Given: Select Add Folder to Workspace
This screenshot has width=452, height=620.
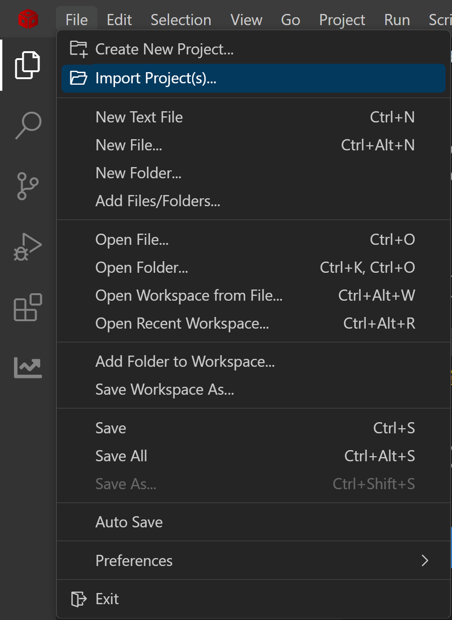Looking at the screenshot, I should point(185,362).
